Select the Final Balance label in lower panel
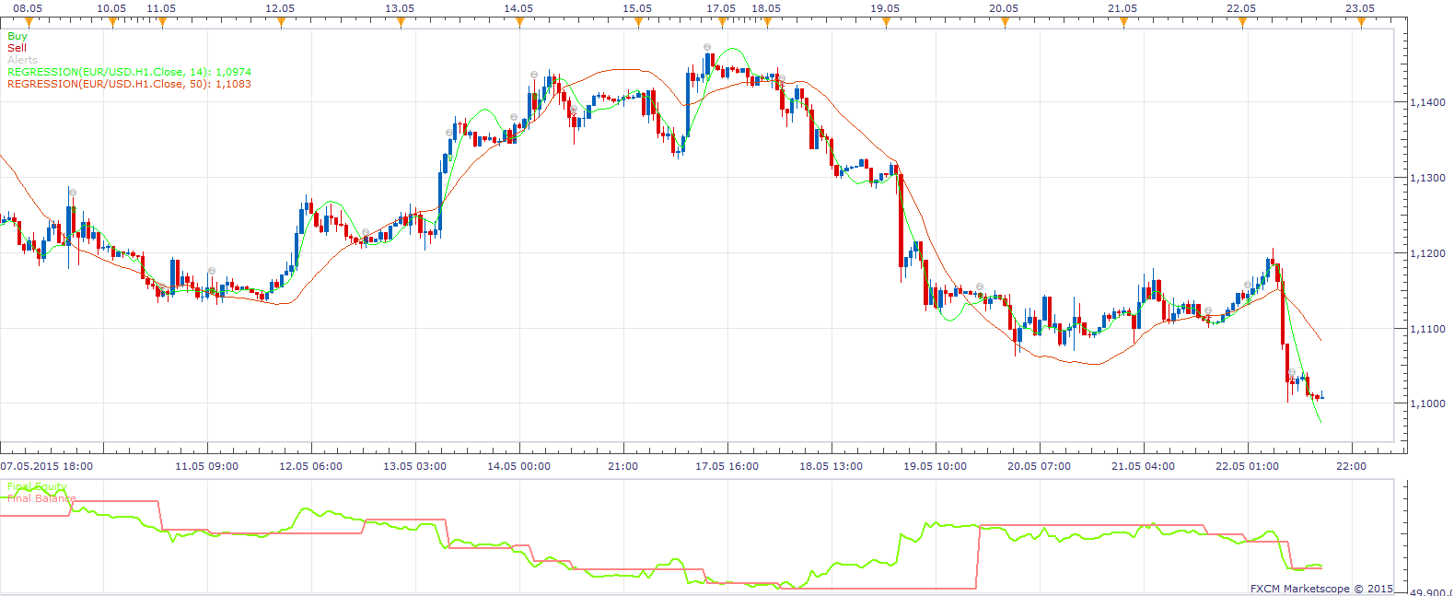Image resolution: width=1454 pixels, height=596 pixels. click(x=41, y=498)
